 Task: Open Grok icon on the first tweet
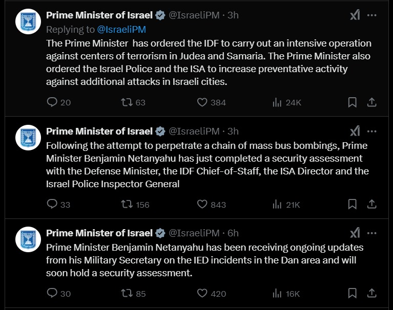pos(355,15)
